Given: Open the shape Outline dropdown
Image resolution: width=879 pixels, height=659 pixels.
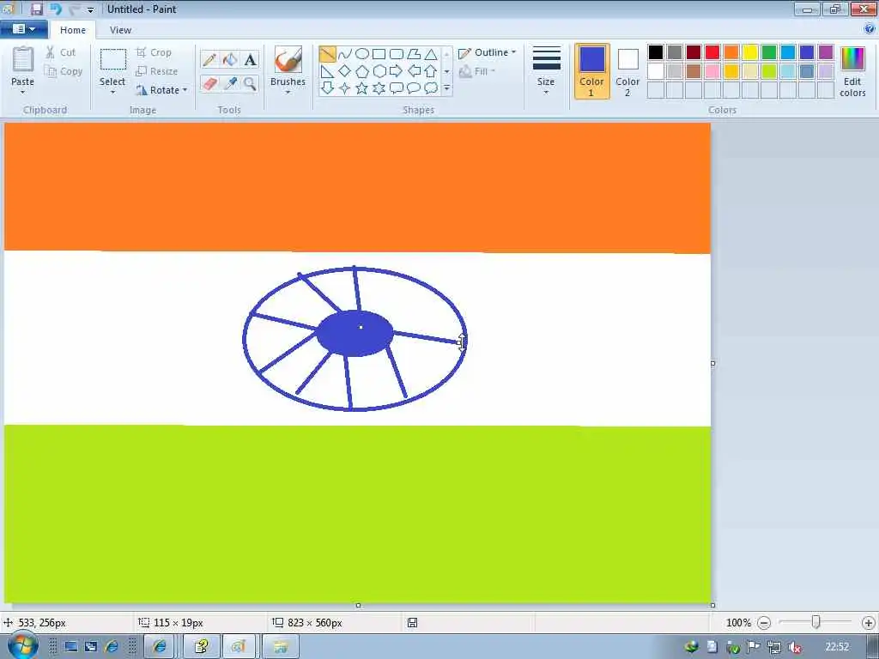Looking at the screenshot, I should click(488, 52).
